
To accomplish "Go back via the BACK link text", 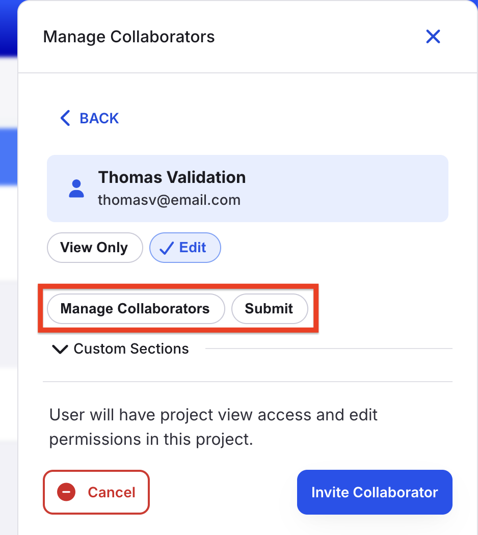I will tap(99, 118).
